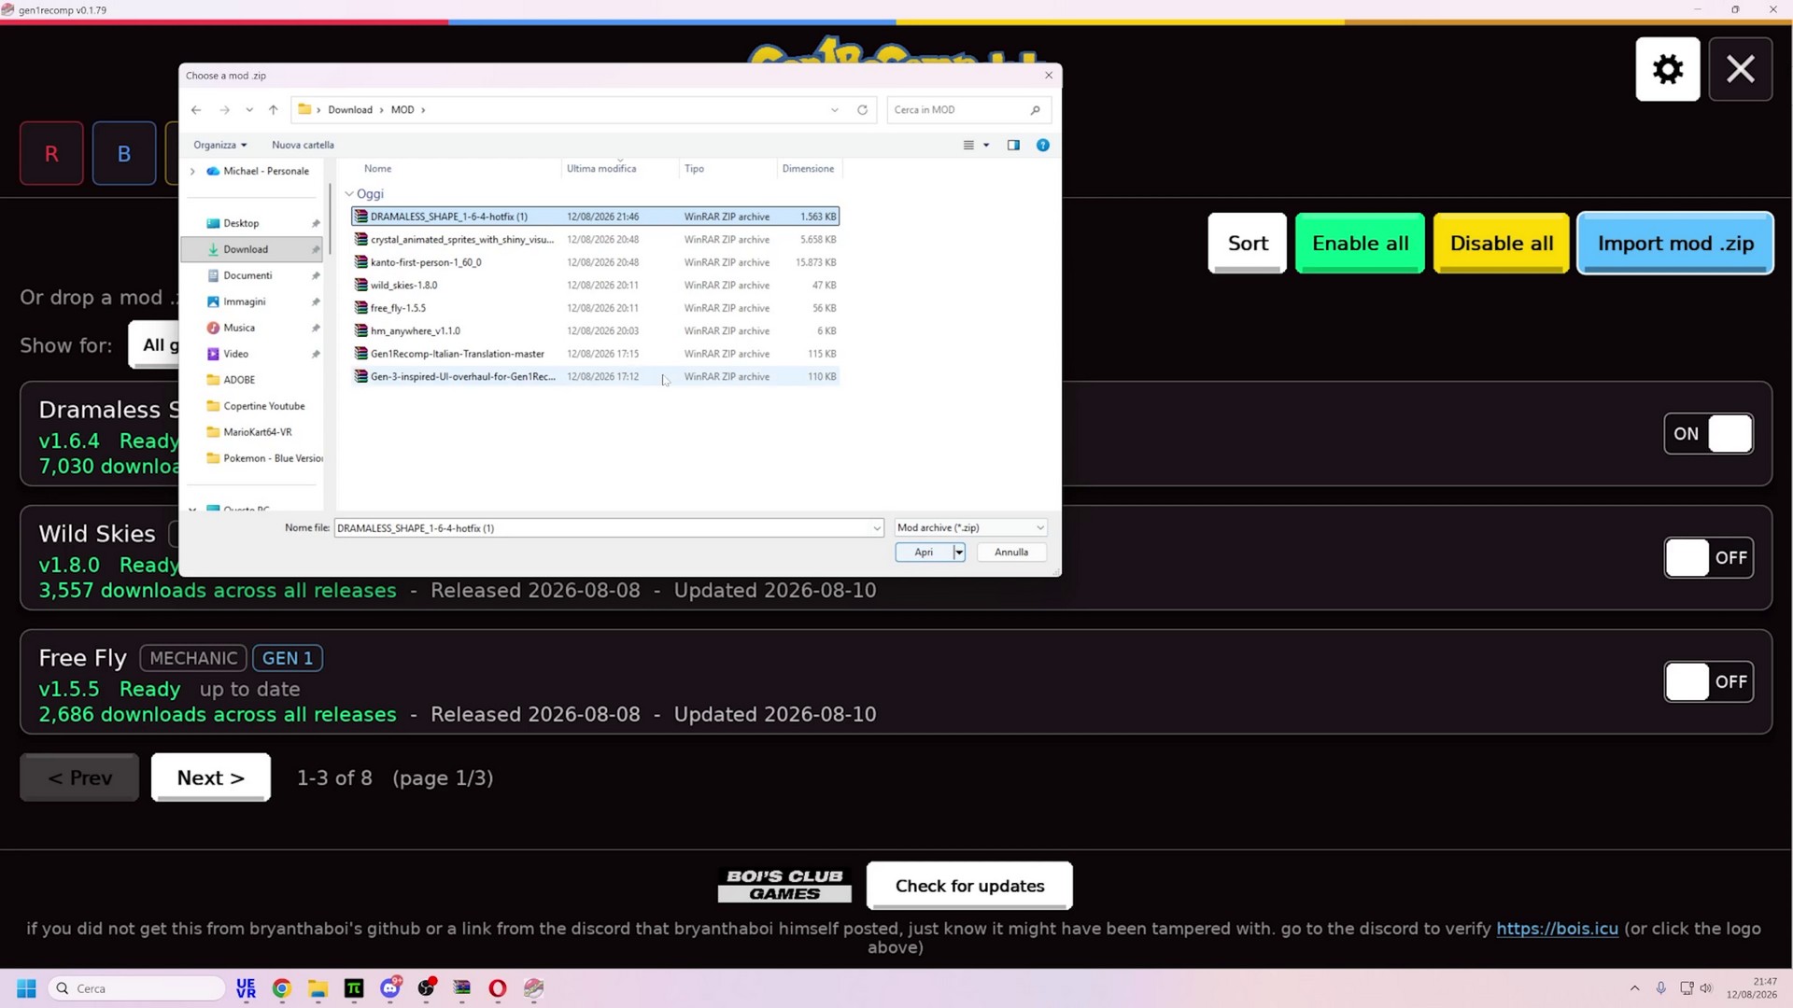Select the kanto-first-person-1_60_0 file
The height and width of the screenshot is (1008, 1793).
[x=595, y=262]
